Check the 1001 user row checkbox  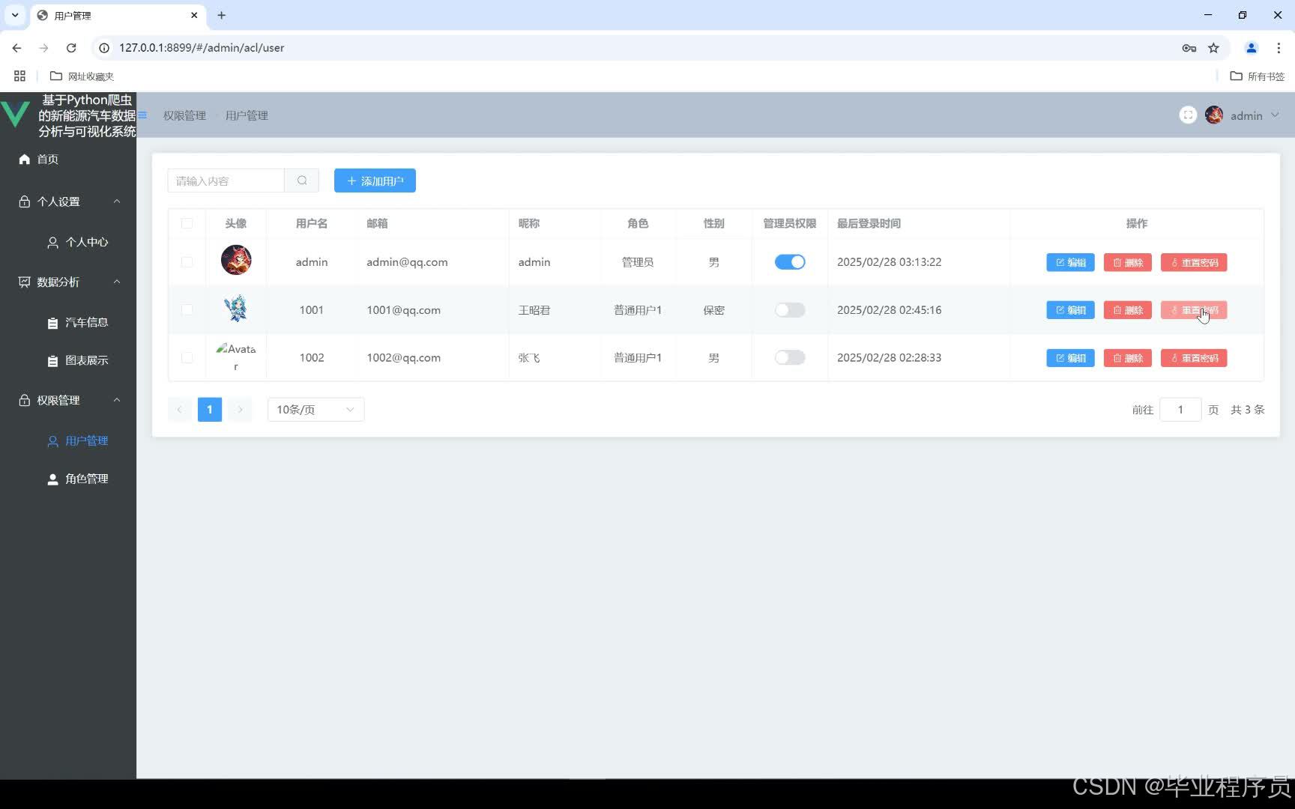tap(187, 310)
